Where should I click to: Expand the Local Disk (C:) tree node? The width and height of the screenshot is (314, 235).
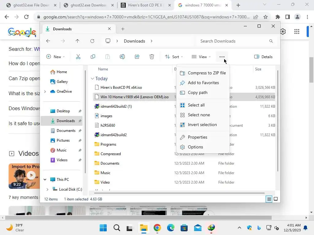click(x=48, y=189)
